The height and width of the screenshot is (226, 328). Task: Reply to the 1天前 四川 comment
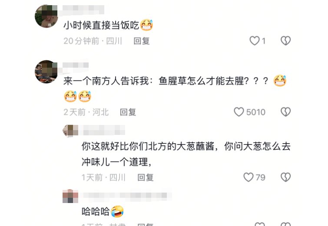[x=146, y=177]
